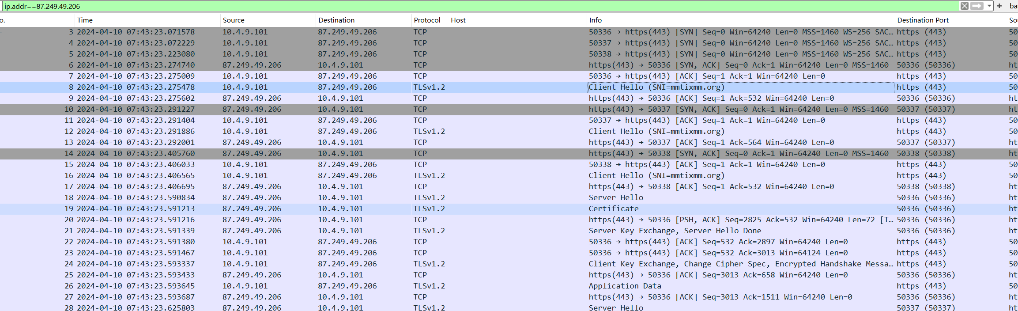Click the Info column header
The image size is (1018, 311).
point(595,20)
